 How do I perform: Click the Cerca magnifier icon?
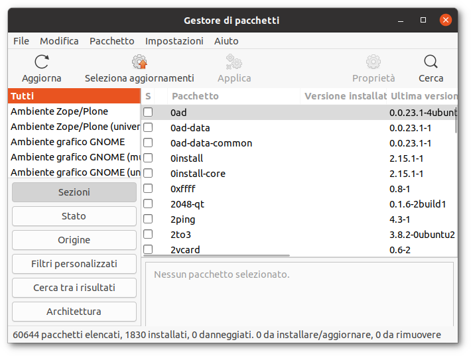(431, 62)
